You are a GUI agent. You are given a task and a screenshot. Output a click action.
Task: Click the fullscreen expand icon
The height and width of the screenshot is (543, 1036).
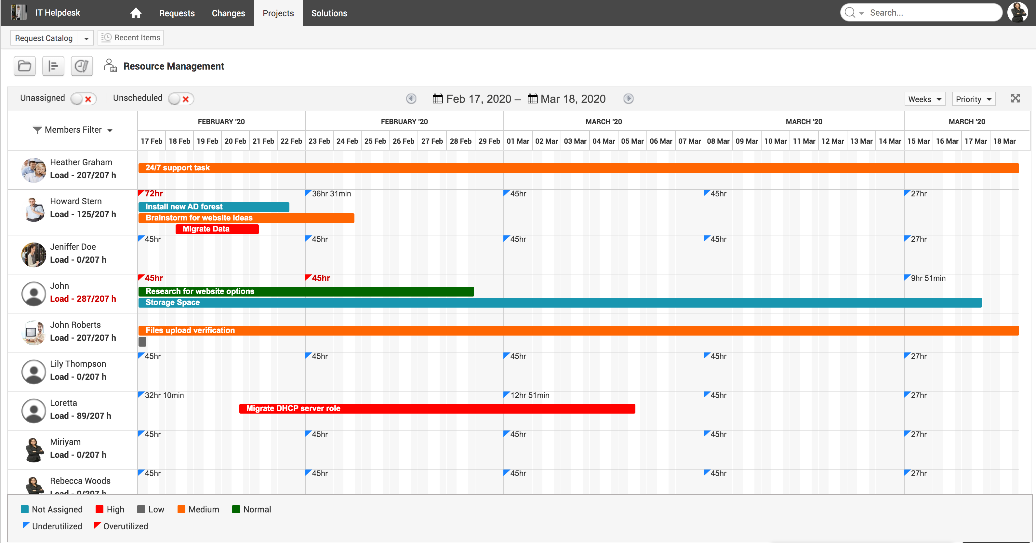[1015, 99]
